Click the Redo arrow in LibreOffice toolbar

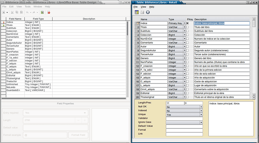pos(34,12)
